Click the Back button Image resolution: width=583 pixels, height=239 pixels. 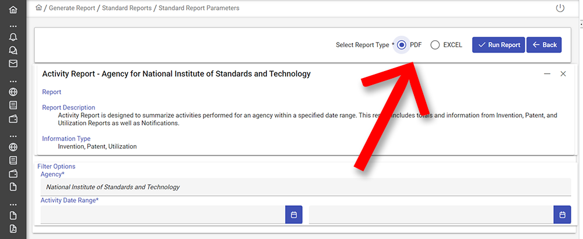click(544, 45)
